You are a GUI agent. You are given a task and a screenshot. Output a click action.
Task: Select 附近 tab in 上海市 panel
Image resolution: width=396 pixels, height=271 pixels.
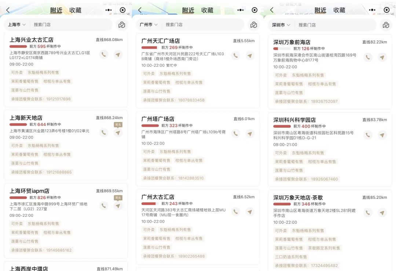point(56,10)
